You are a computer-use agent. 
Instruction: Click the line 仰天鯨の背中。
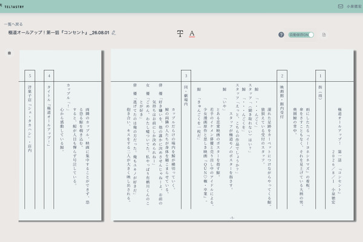(x=295, y=120)
